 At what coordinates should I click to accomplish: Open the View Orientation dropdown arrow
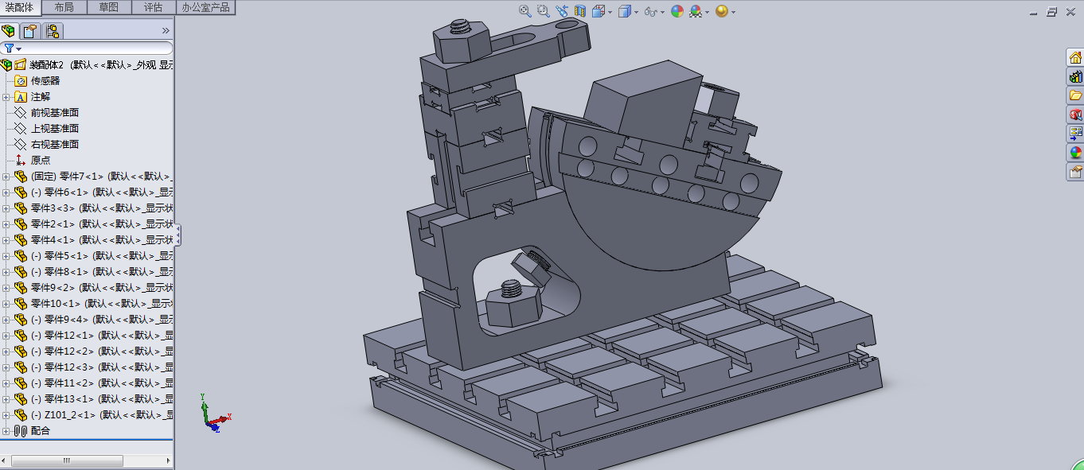pos(610,12)
